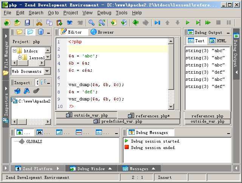Viewport: 242px width, 183px height.
Task: Open the Edit menu
Action: click(20, 13)
